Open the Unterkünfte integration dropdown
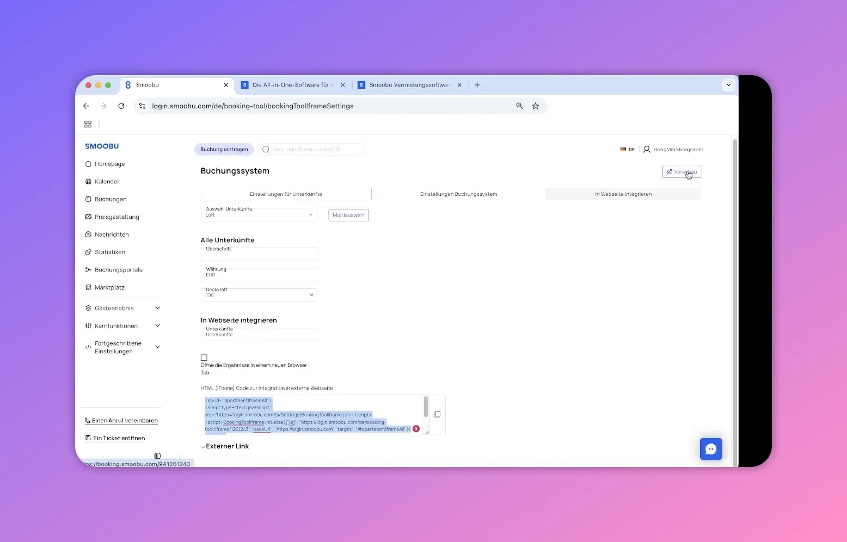 (x=259, y=334)
